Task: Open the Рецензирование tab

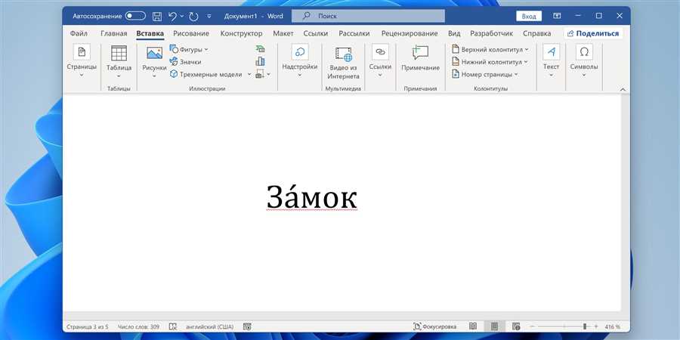Action: 410,33
